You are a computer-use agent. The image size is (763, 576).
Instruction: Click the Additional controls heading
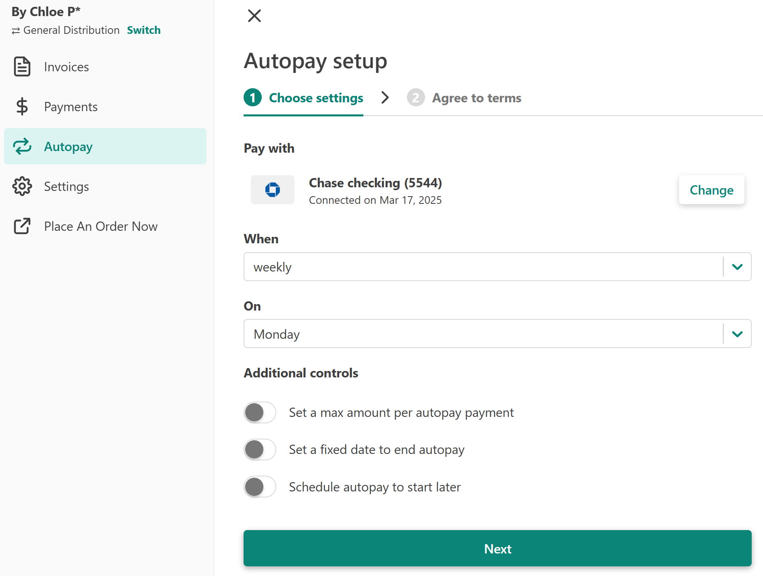coord(301,373)
